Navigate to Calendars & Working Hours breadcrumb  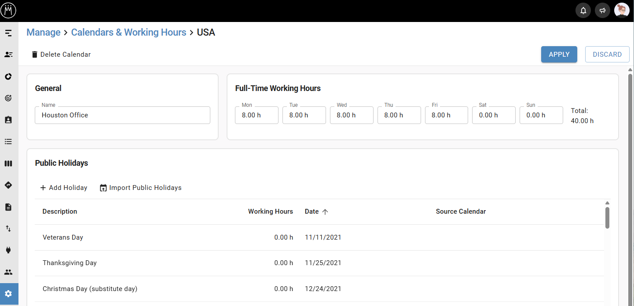[128, 33]
